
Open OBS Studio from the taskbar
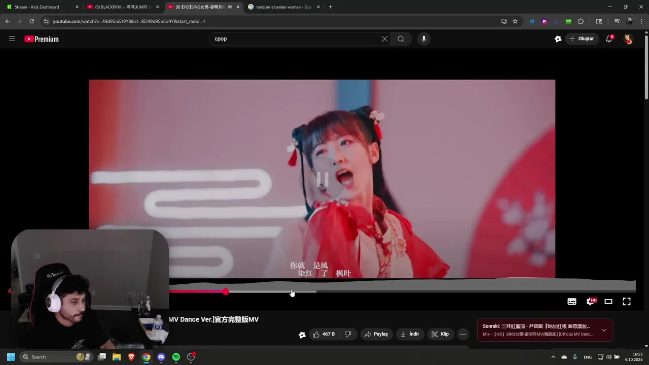point(191,357)
